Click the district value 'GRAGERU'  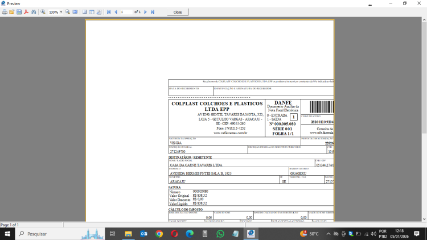click(x=298, y=173)
